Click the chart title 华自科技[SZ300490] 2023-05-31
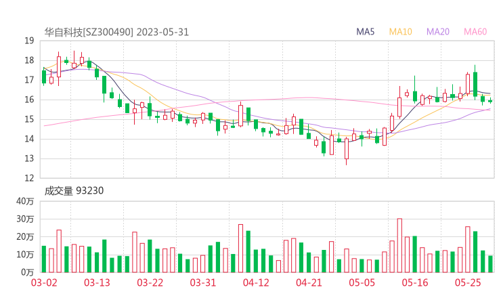Screen dimensions: 501x298 (116, 33)
